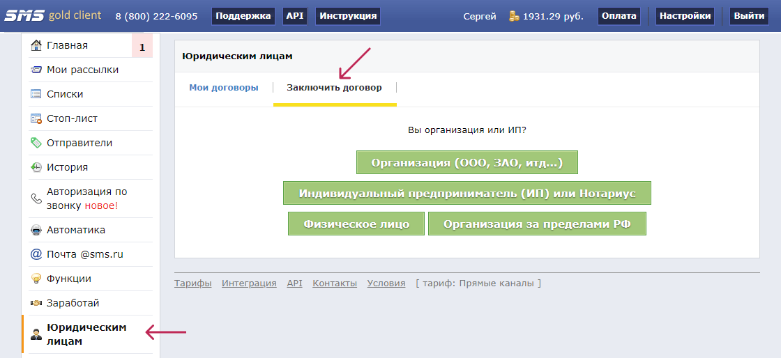The height and width of the screenshot is (358, 781).
Task: Switch to Мои договоры tab
Action: 224,88
